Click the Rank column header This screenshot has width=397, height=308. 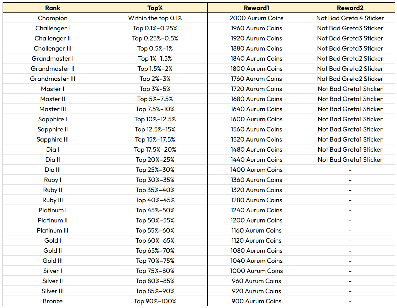53,8
